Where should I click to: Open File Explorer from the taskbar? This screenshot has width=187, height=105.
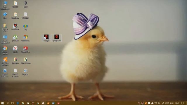pyautogui.click(x=23, y=103)
